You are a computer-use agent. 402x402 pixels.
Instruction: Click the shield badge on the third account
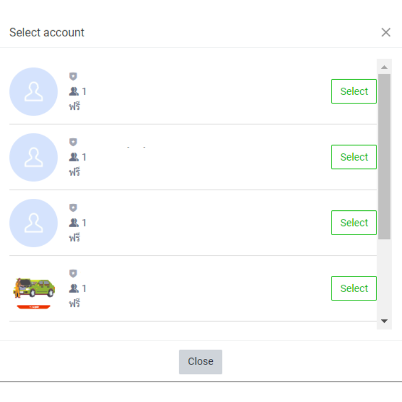point(73,208)
